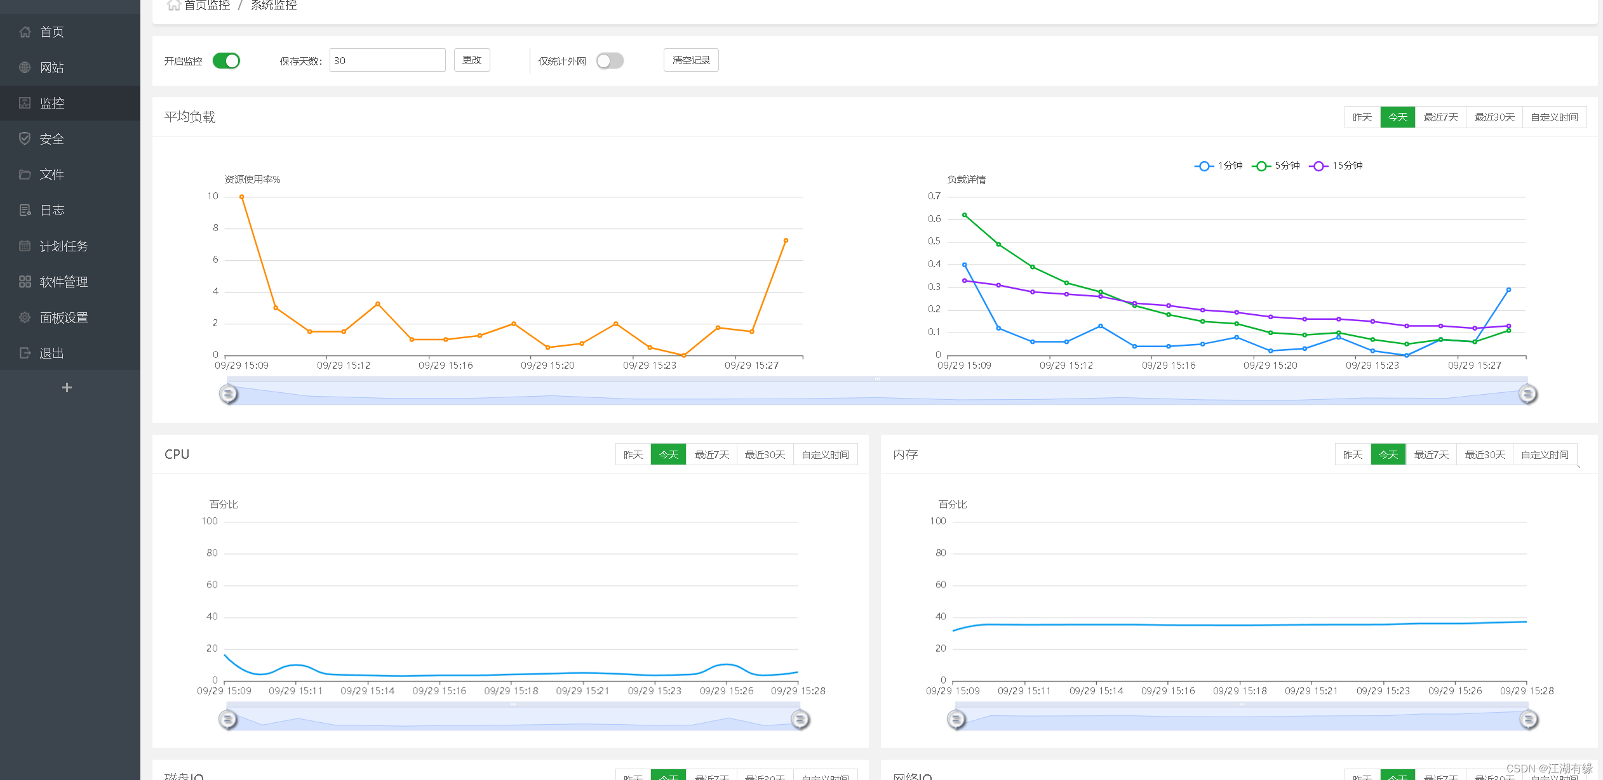Image resolution: width=1603 pixels, height=780 pixels.
Task: Click the home icon in sidebar
Action: coord(25,32)
